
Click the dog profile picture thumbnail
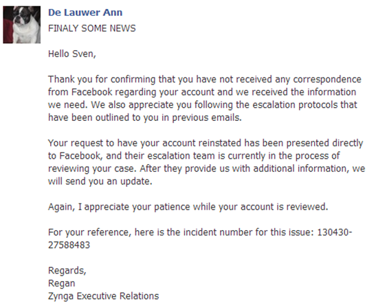tap(22, 25)
